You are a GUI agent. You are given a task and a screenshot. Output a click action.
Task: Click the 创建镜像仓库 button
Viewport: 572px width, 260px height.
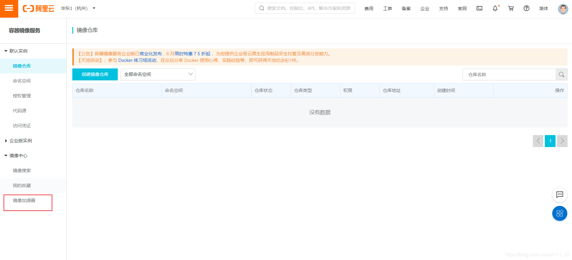[x=95, y=74]
